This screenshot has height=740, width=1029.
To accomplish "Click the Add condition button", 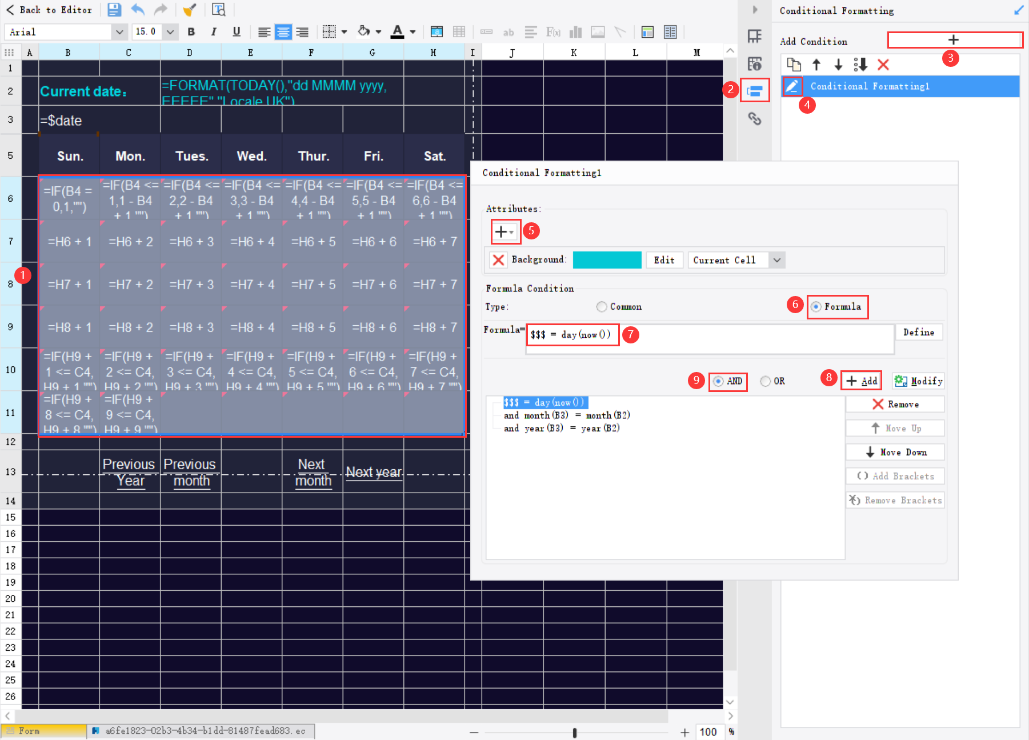I will pos(862,381).
